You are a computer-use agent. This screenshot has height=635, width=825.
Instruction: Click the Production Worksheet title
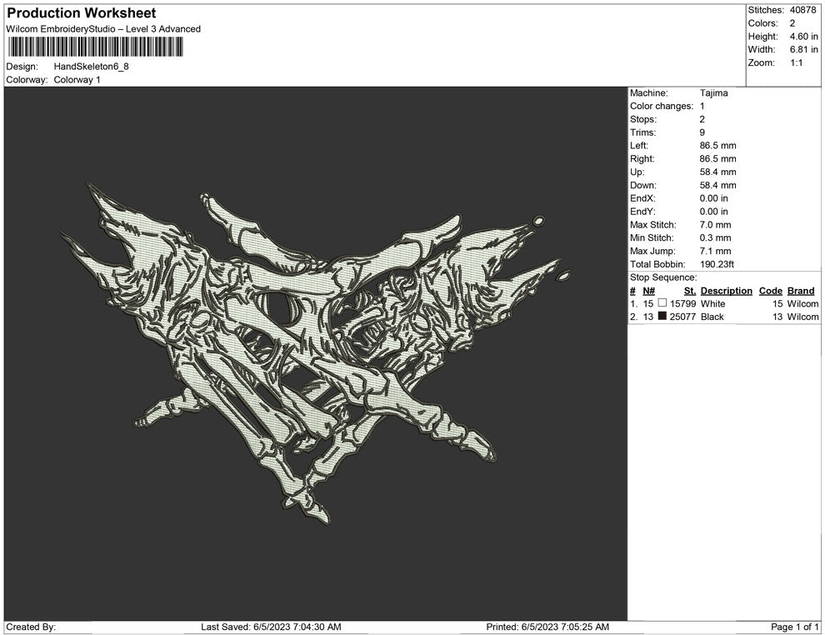(x=81, y=13)
